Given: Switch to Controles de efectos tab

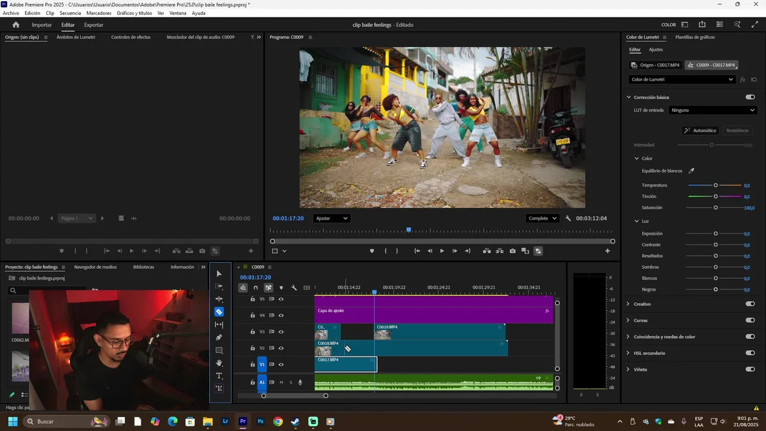Looking at the screenshot, I should pos(130,37).
